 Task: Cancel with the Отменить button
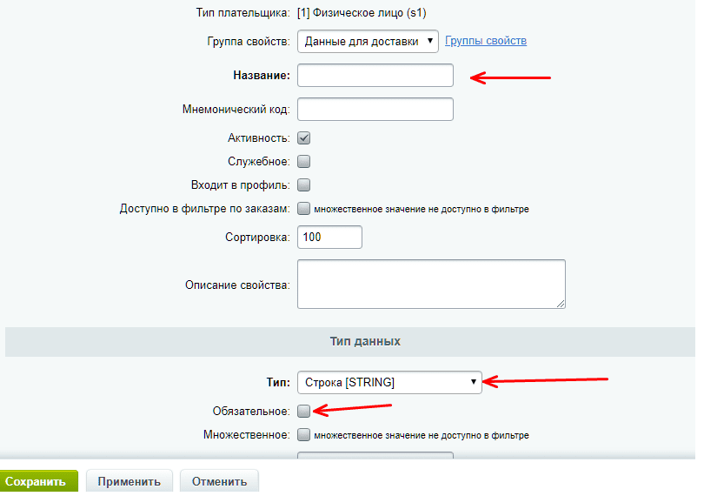point(219,481)
